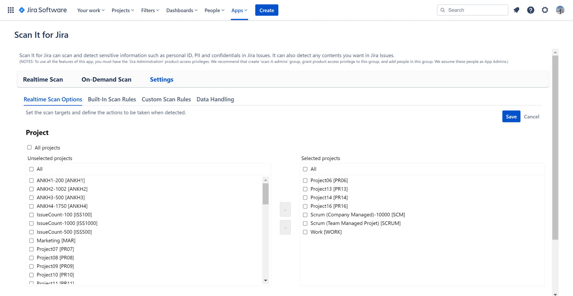Viewport: 573px width, 296px height.
Task: Expand the Projects dropdown menu
Action: click(123, 10)
